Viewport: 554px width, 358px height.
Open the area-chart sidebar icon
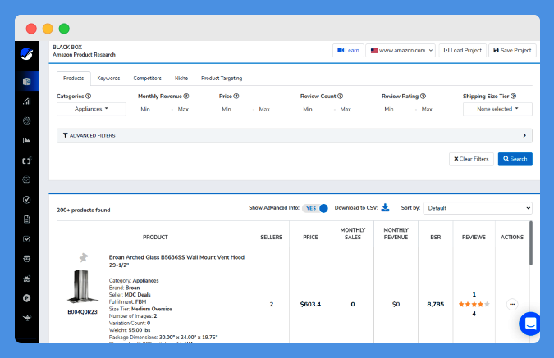pos(26,141)
